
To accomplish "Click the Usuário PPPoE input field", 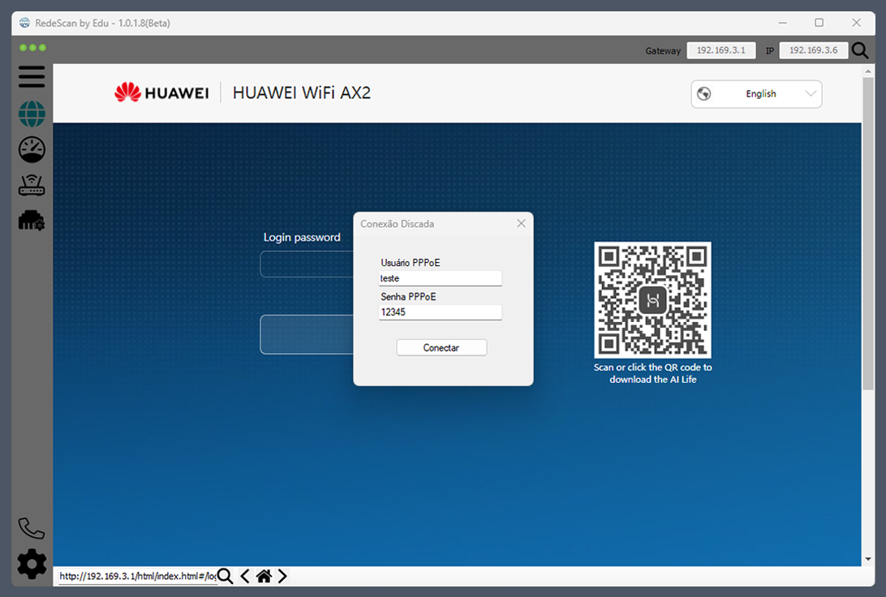I will (441, 278).
